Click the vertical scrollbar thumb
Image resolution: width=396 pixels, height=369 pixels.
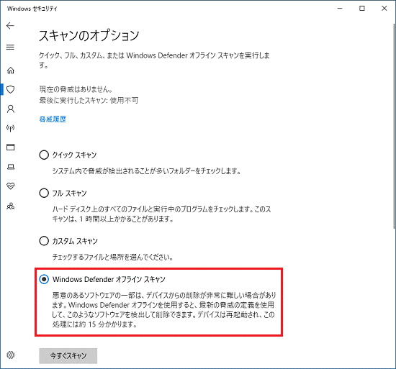(x=394, y=126)
